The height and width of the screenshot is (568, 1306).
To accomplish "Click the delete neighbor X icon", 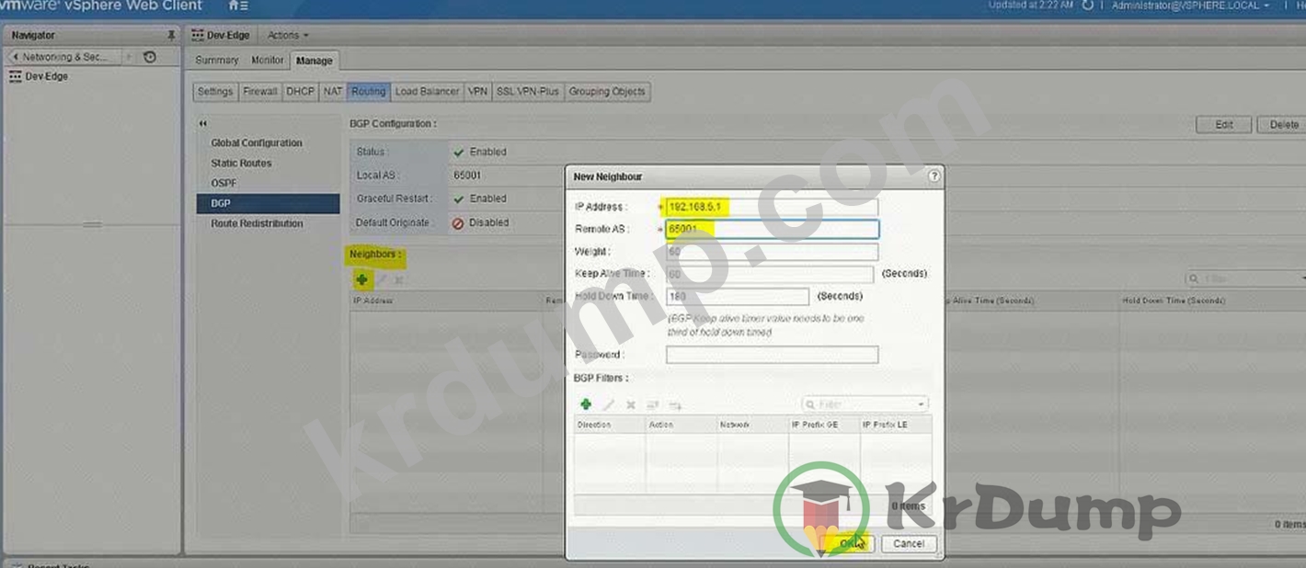I will [399, 279].
